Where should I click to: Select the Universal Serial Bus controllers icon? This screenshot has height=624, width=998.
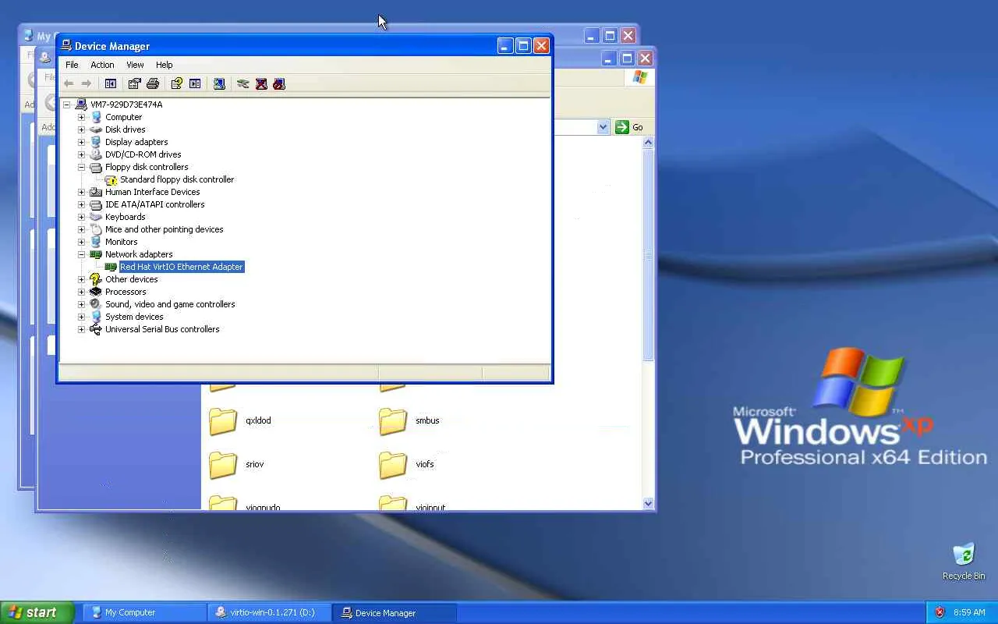[x=96, y=329]
